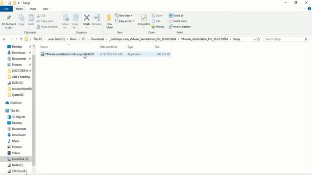Image resolution: width=312 pixels, height=175 pixels.
Task: Go back using the back arrow
Action: (4, 39)
